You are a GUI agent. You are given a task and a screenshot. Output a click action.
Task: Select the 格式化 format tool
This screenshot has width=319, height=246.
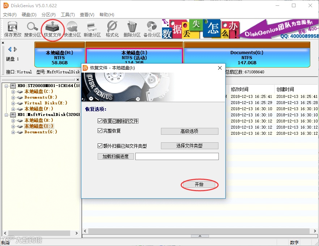pos(112,29)
